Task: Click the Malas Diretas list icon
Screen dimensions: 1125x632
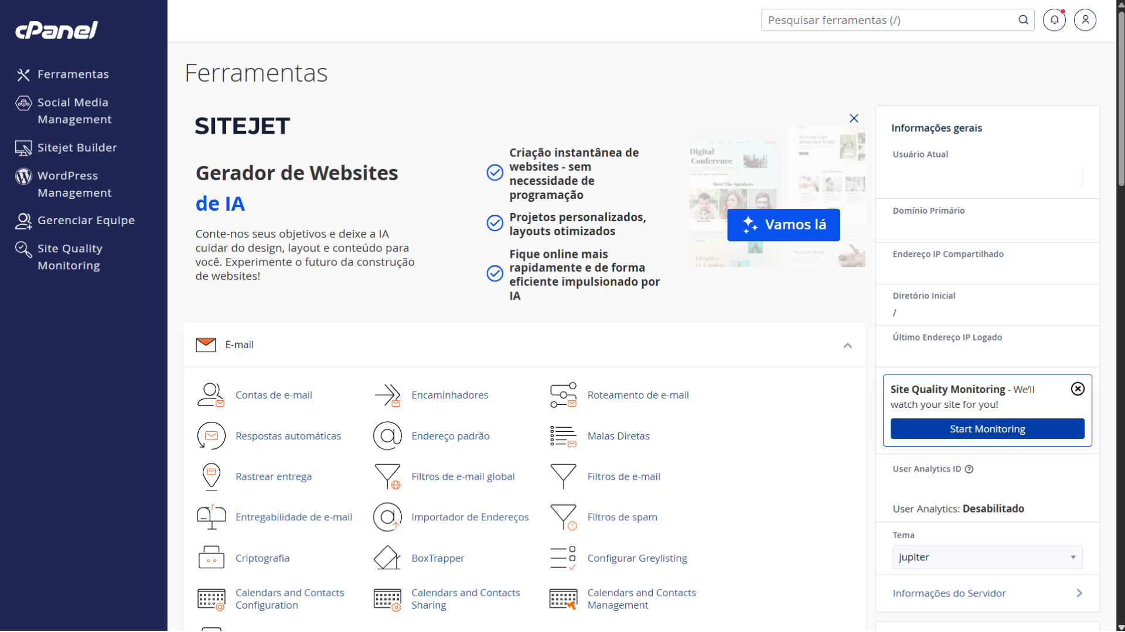Action: (x=563, y=436)
